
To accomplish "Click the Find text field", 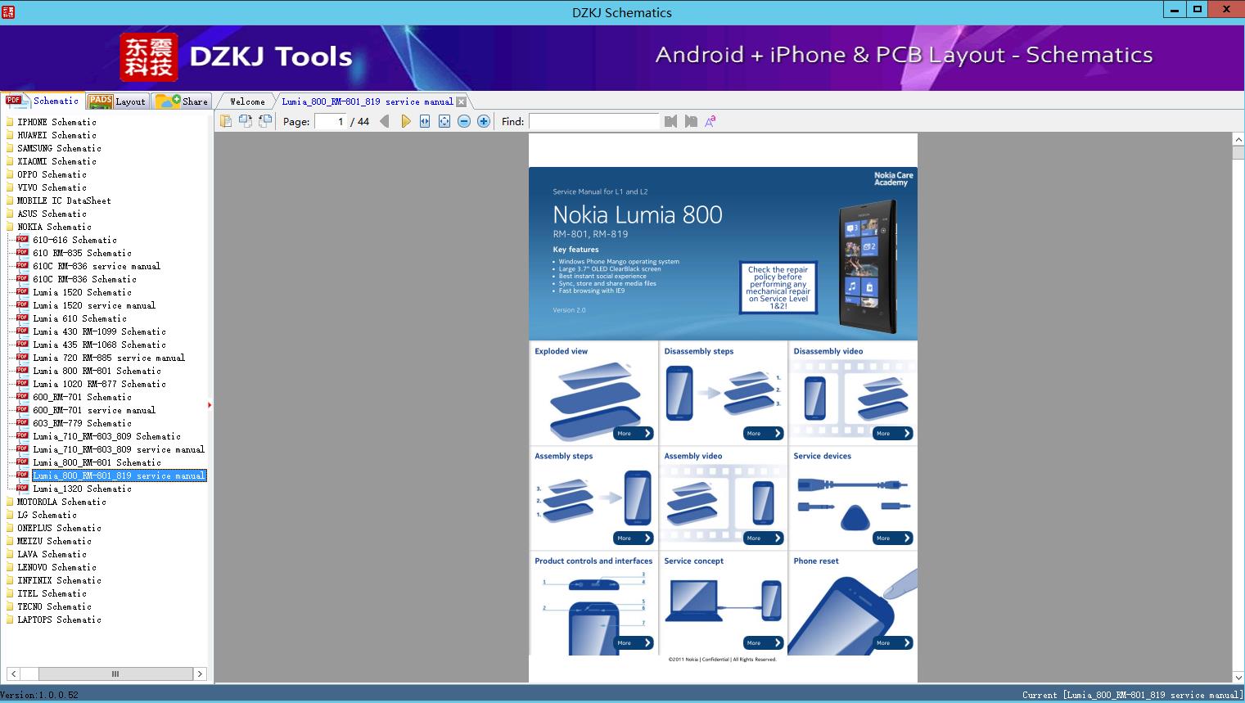I will coord(594,121).
